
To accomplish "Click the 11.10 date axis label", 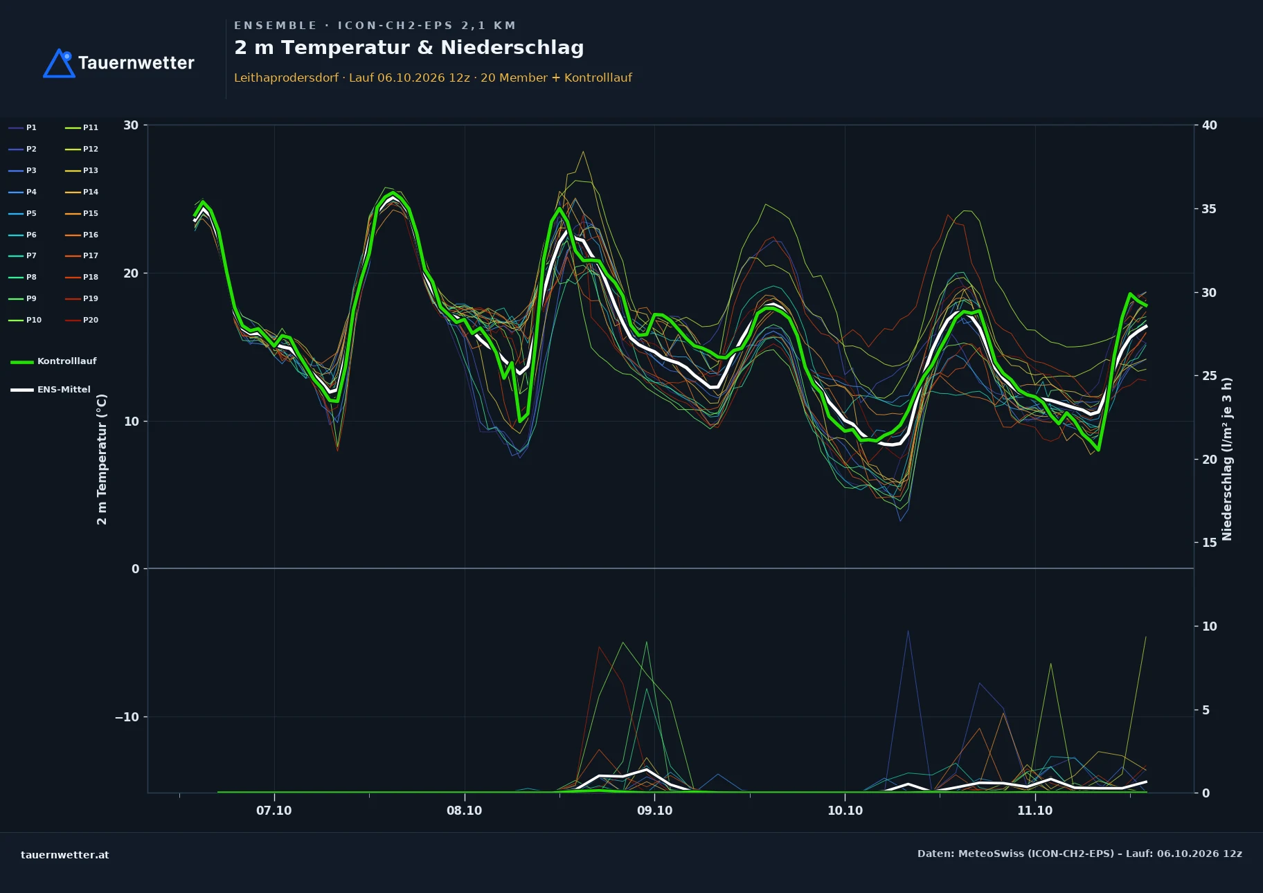I will click(1034, 811).
